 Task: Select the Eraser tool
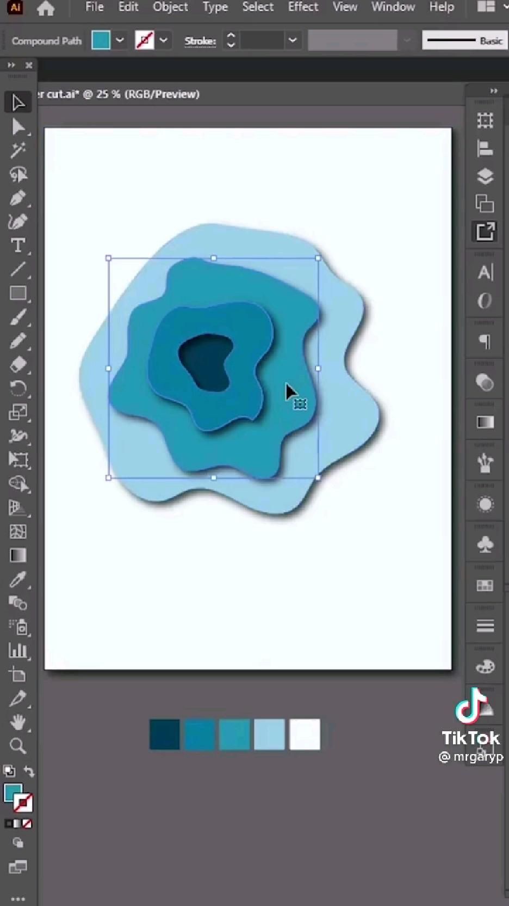pyautogui.click(x=18, y=364)
